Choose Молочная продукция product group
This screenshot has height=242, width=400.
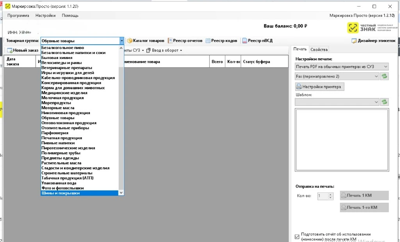[80, 98]
